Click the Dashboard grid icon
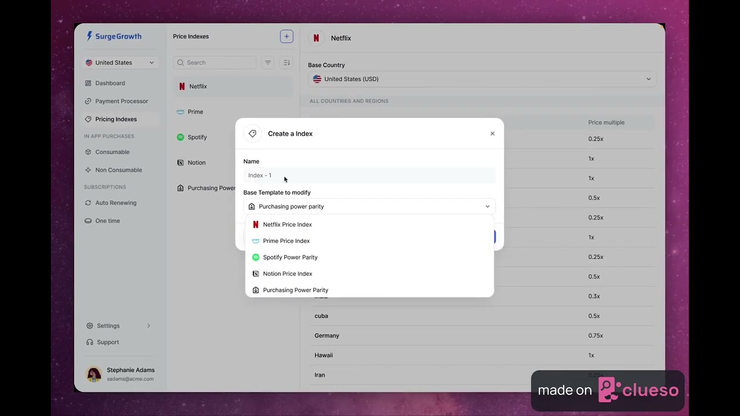The width and height of the screenshot is (740, 416). [88, 83]
